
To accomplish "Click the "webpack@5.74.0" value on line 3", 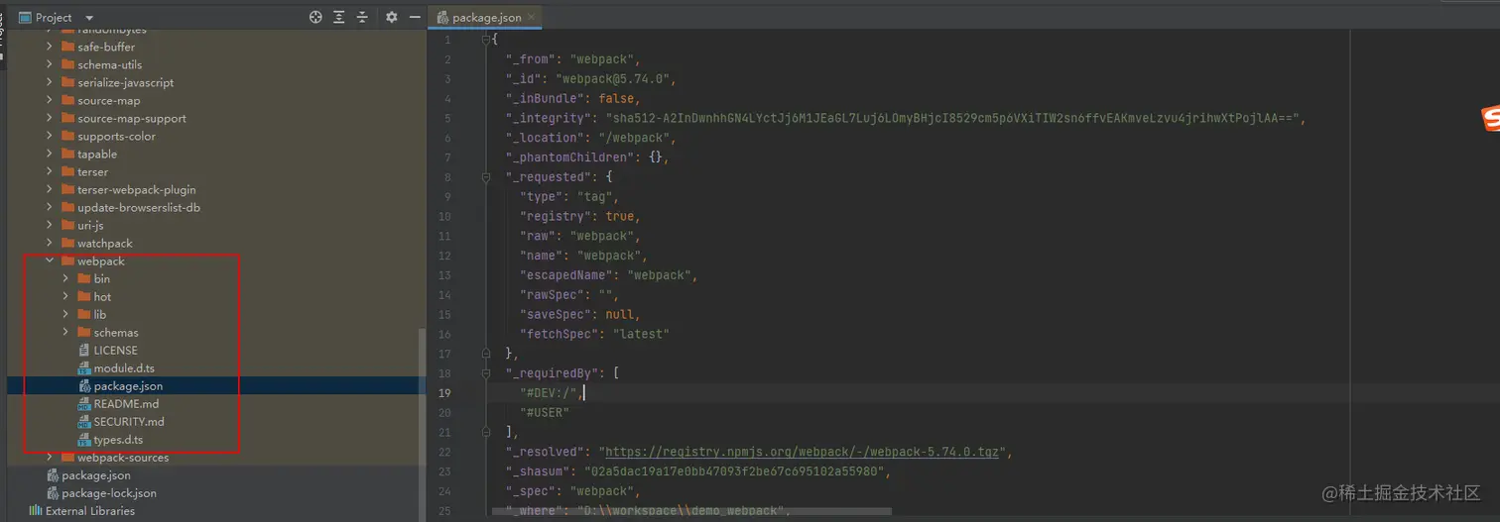I will tap(615, 78).
